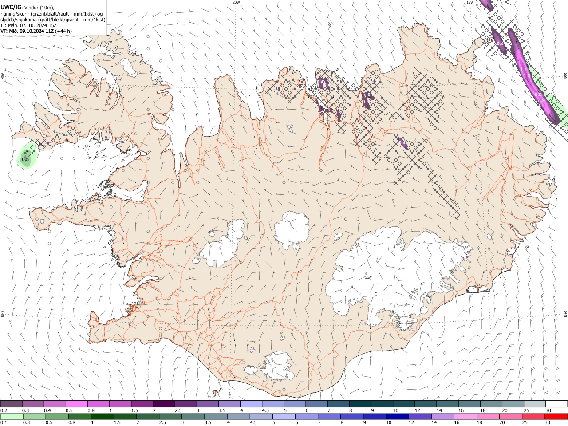Pick the grey-blue rain swatch starting at 4
This screenshot has width=568, height=426.
coord(238,416)
